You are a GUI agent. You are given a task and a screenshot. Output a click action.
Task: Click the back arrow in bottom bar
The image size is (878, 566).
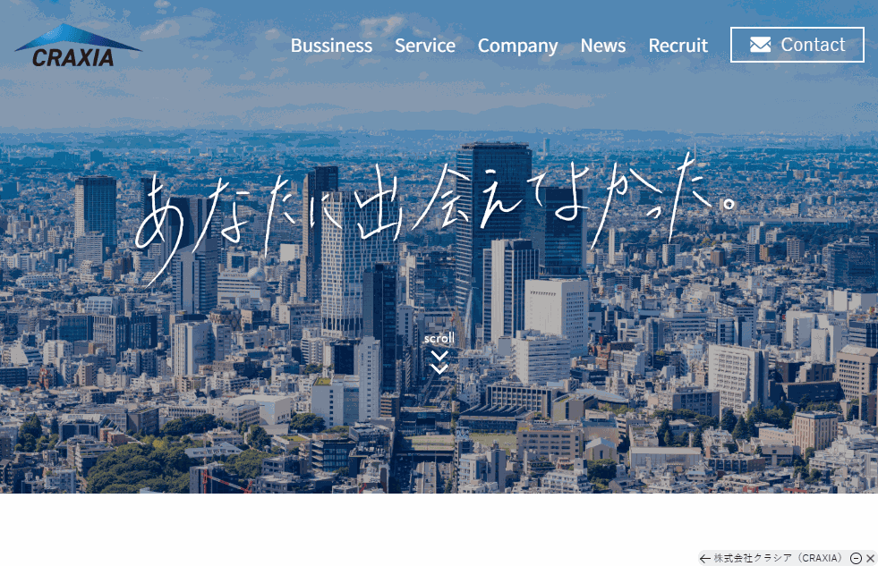[x=705, y=558]
